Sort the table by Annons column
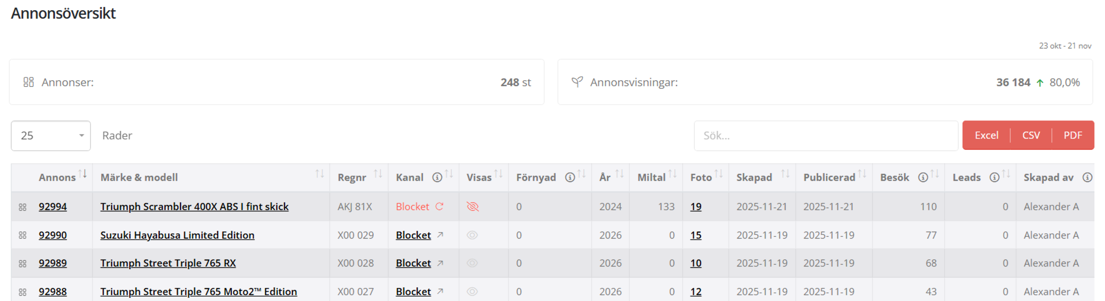The height and width of the screenshot is (301, 1105). [83, 174]
